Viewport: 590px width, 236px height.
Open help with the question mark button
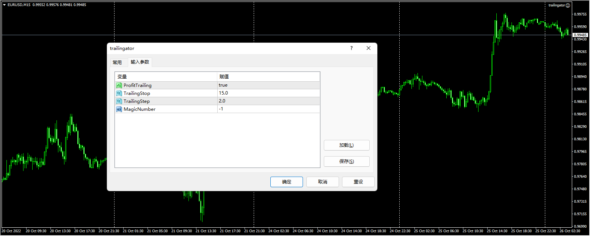pyautogui.click(x=351, y=48)
